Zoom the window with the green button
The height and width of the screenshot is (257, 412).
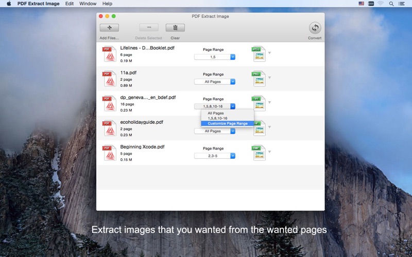click(x=113, y=16)
